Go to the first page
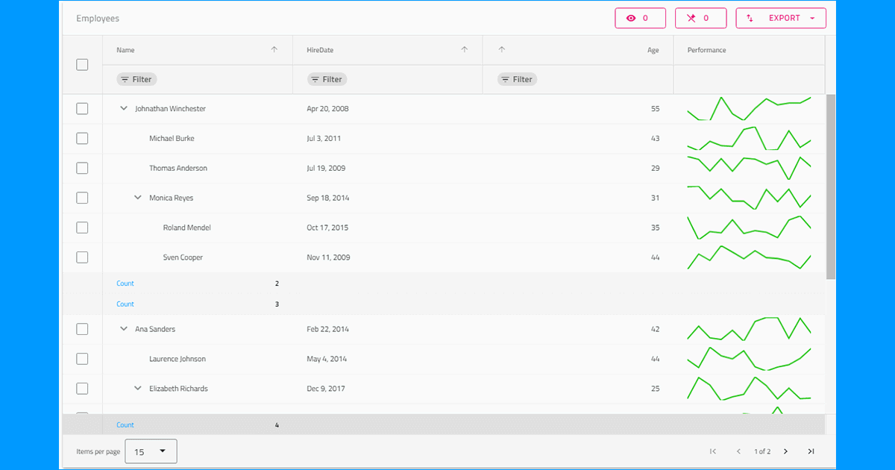895x470 pixels. [713, 451]
